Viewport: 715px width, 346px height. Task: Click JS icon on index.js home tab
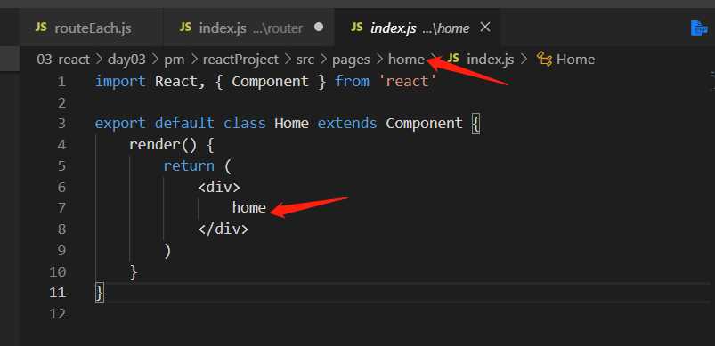click(357, 28)
